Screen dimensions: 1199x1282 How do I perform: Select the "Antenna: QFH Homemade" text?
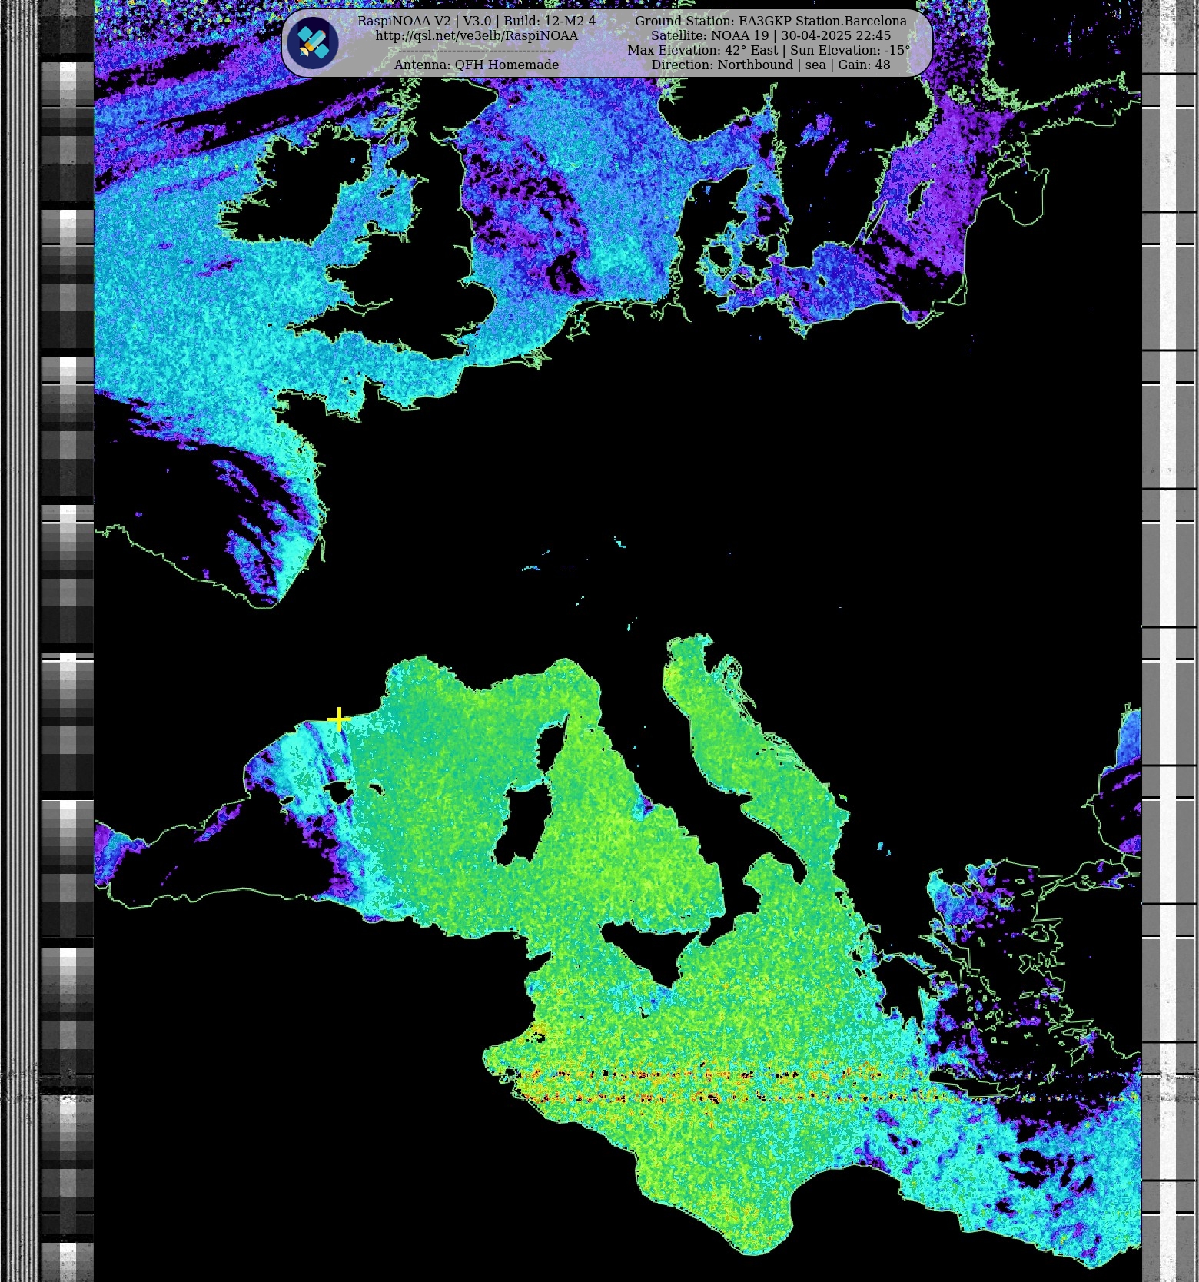point(477,65)
